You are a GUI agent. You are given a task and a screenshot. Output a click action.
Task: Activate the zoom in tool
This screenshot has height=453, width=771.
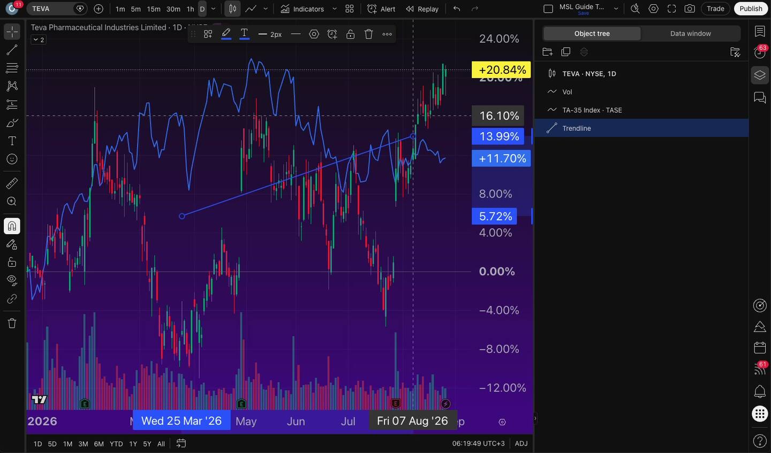pos(12,202)
